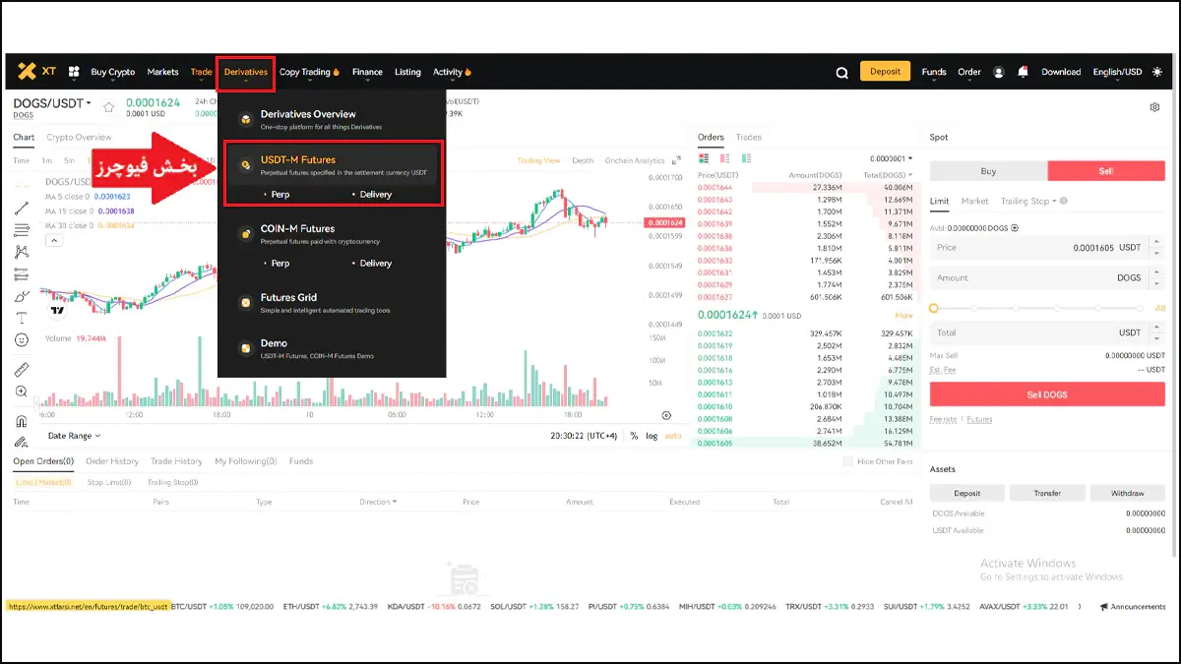
Task: Click the TradingView logo on chart
Action: pos(58,312)
